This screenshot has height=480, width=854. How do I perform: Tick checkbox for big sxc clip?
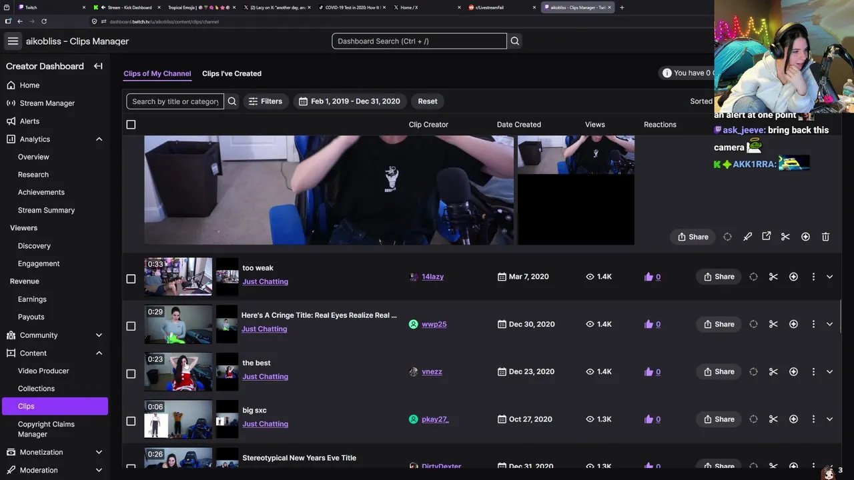[x=131, y=421]
